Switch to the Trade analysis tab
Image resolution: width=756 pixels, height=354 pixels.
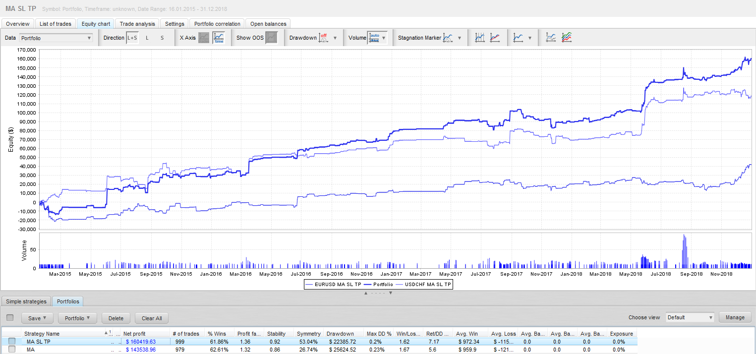tap(137, 24)
